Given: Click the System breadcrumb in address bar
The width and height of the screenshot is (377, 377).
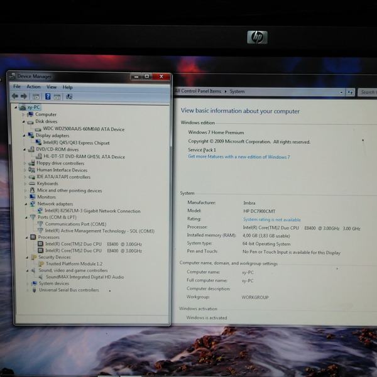Looking at the screenshot, I should [237, 91].
